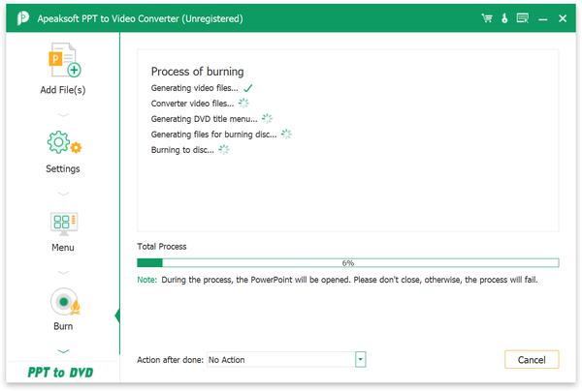This screenshot has height=391, width=582.
Task: Open the shopping cart purchase icon
Action: (487, 18)
